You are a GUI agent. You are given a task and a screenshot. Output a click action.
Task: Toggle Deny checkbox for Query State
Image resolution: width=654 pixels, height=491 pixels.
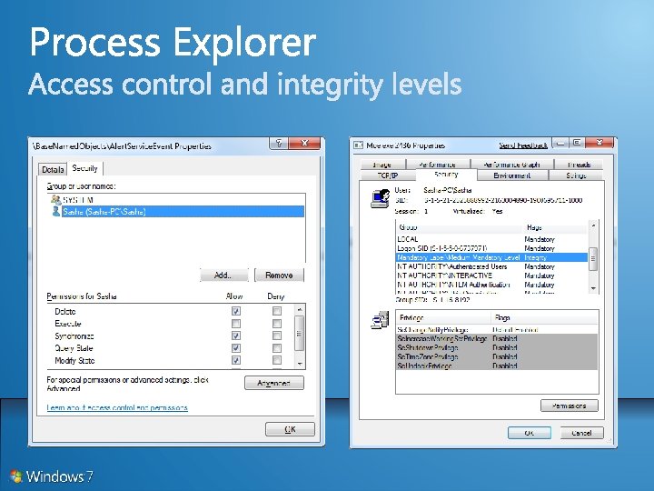[x=276, y=347]
